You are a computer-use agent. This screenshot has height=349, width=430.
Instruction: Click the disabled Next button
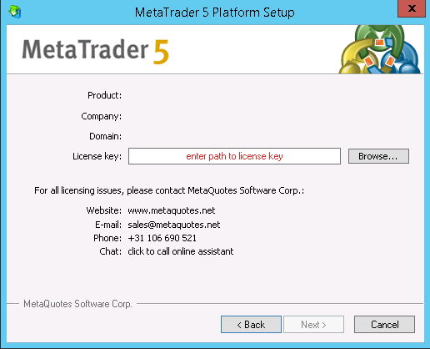click(x=313, y=324)
